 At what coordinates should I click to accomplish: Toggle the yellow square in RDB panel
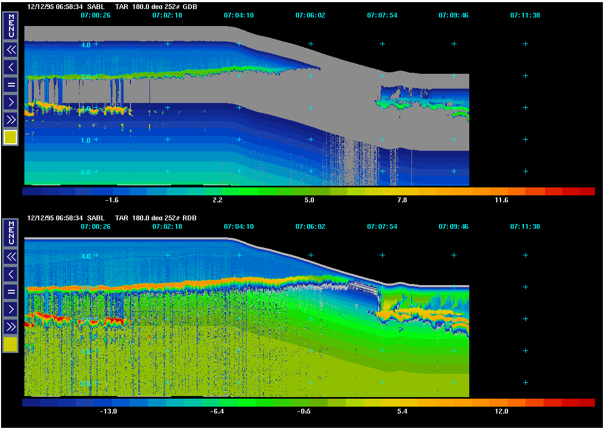pos(11,345)
